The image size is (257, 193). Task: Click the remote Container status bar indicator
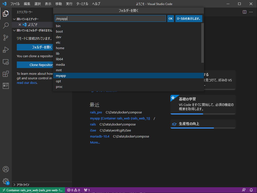coord(33,190)
